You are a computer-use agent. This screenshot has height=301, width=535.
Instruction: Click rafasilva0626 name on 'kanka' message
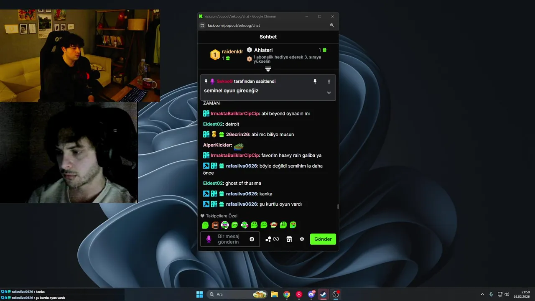(242, 194)
